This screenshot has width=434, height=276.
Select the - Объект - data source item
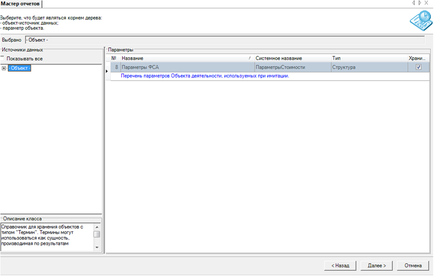(x=19, y=68)
